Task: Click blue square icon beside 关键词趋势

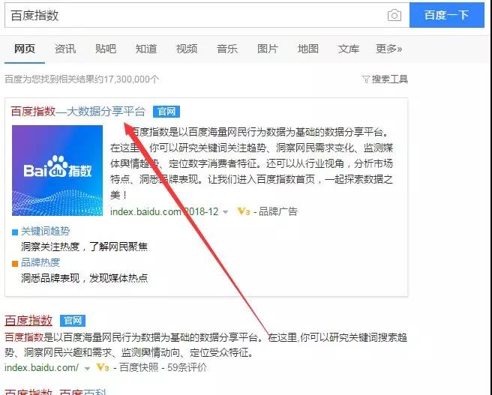Action: point(15,232)
